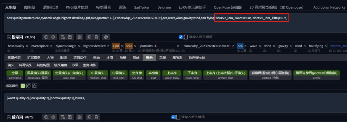The height and width of the screenshot is (122, 347).
Task: Toggle the checkbox beside 提示词 keyword input
Action: (181, 37)
